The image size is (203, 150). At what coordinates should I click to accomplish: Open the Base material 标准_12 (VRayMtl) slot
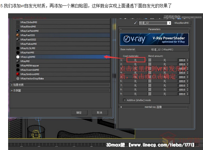tap(162, 49)
